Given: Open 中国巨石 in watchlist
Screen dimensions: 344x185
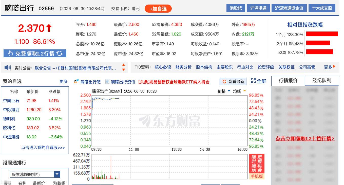Looking at the screenshot, I should pos(11,101).
